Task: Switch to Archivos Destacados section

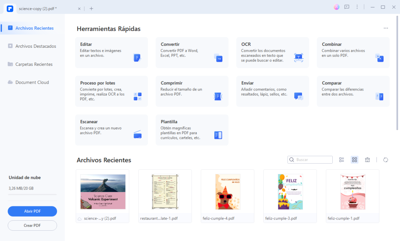Action: click(x=35, y=46)
